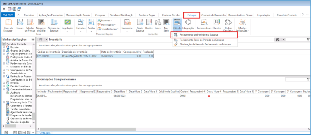Click the cascading windows quick access icon
311x135 pixels.
pyautogui.click(x=19, y=9)
